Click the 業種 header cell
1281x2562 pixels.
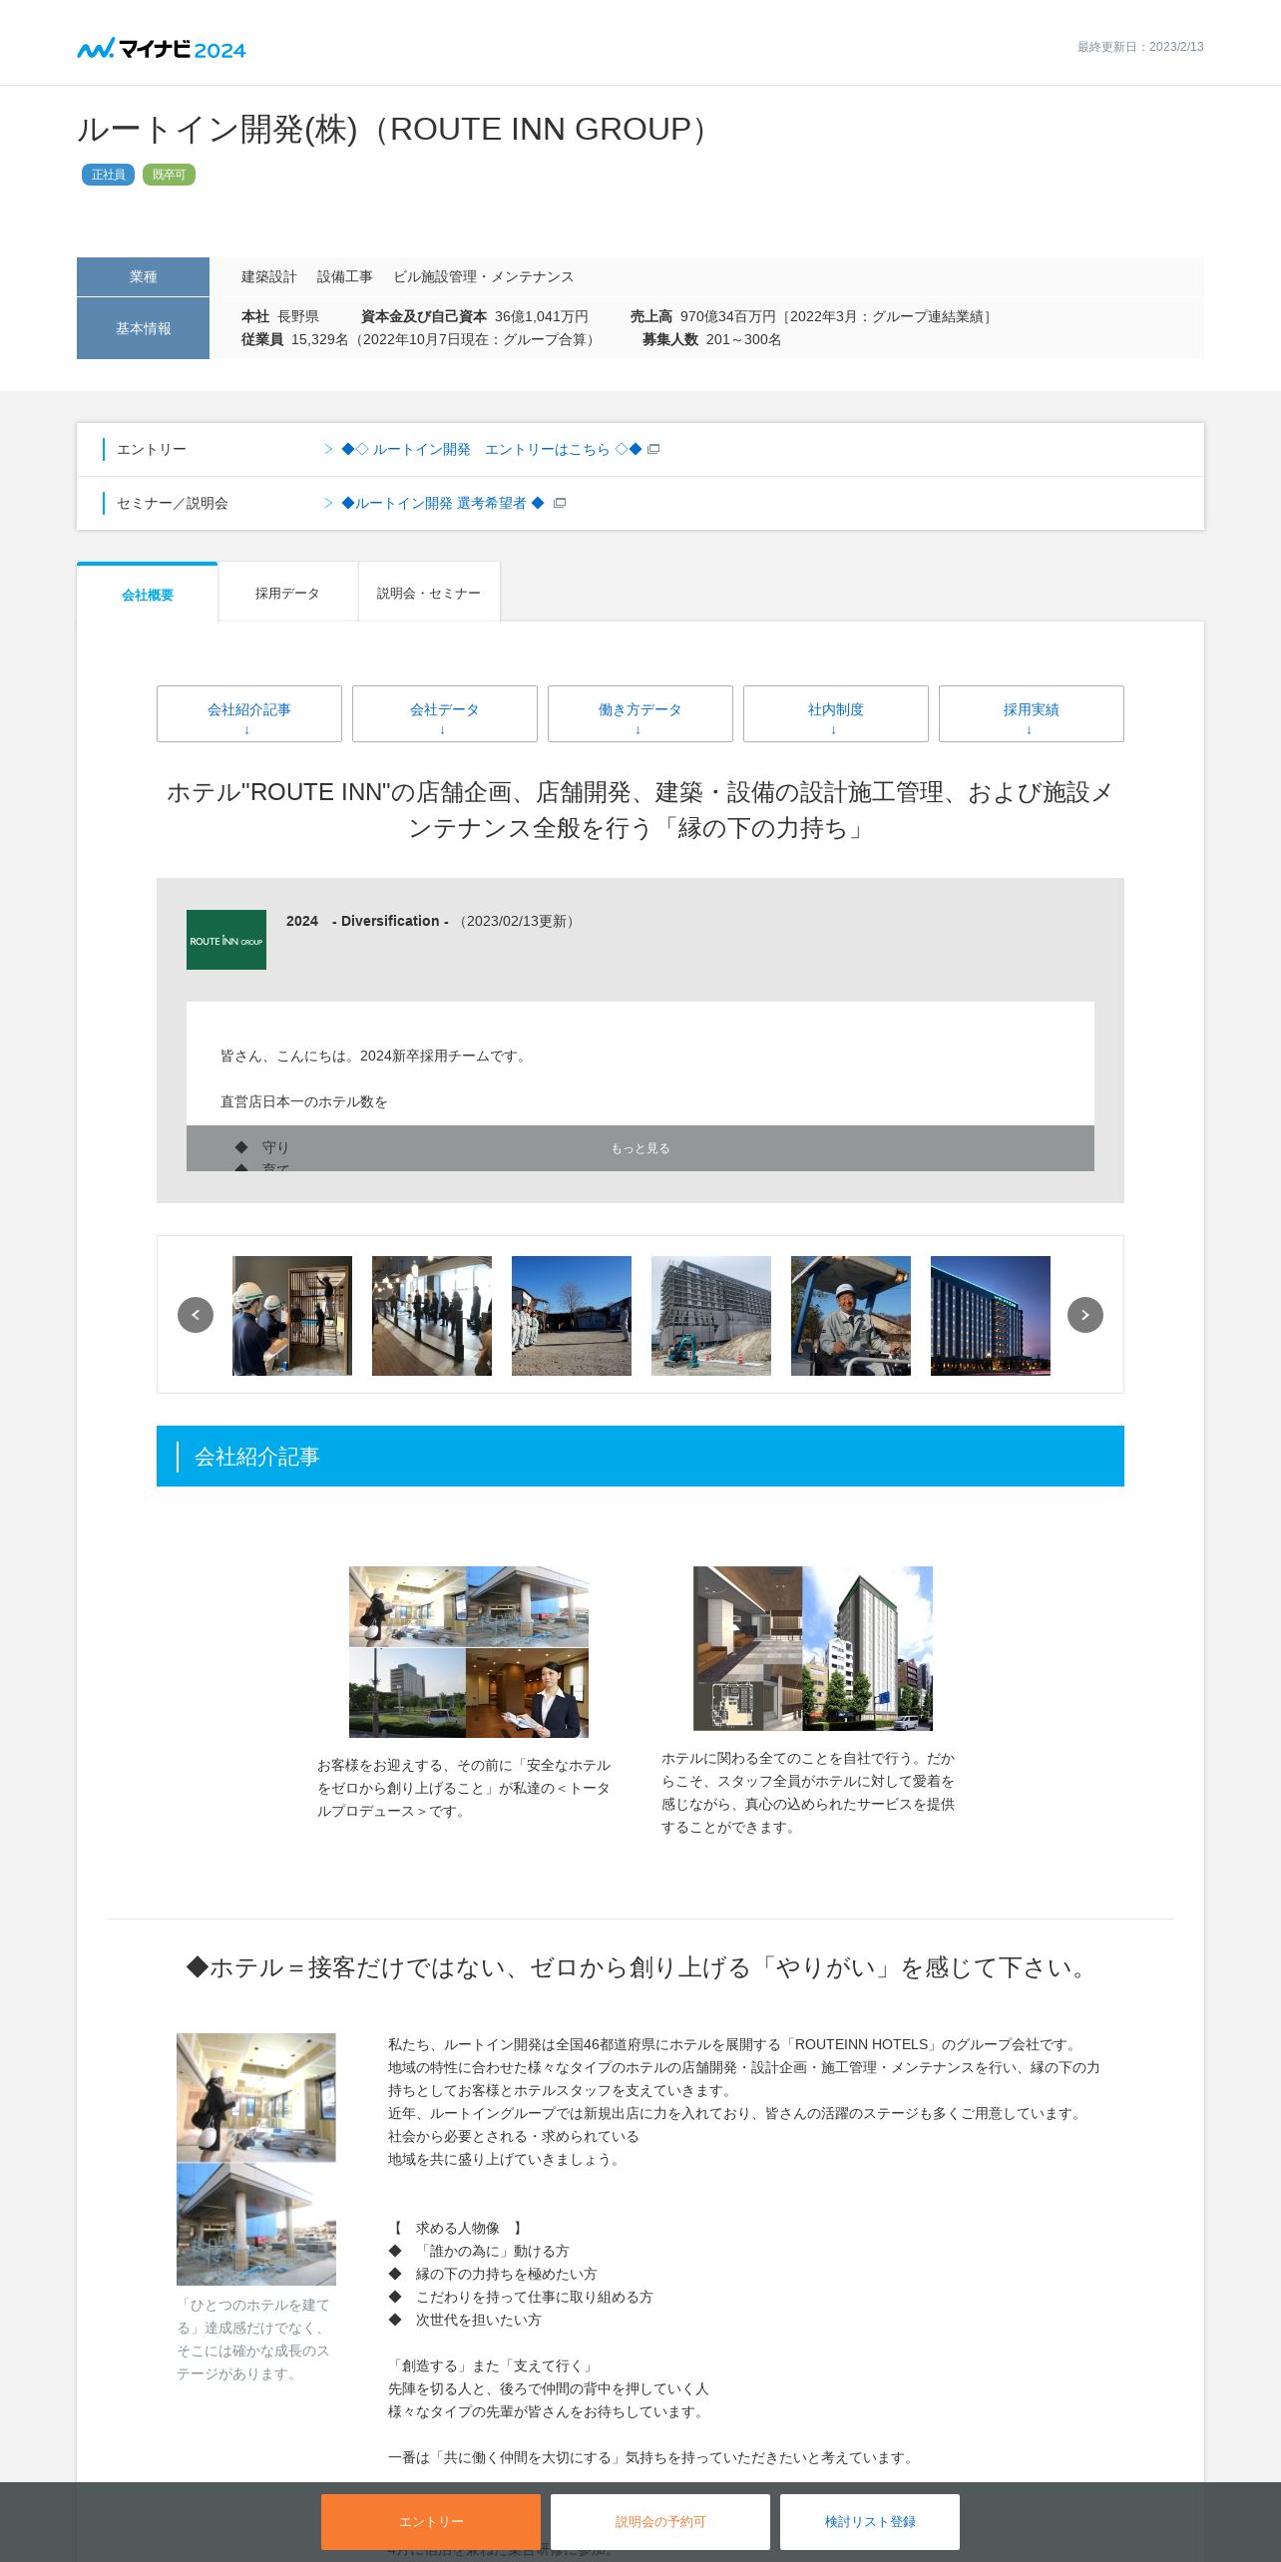143,276
